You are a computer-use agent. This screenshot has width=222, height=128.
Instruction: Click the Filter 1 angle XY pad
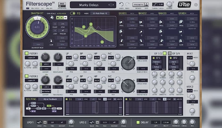point(128,63)
